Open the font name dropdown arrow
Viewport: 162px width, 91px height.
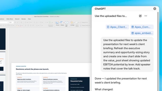coord(8,22)
